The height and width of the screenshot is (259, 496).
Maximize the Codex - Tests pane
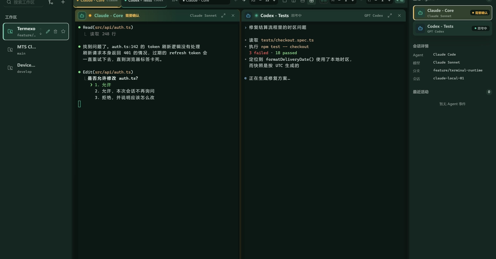tap(390, 16)
